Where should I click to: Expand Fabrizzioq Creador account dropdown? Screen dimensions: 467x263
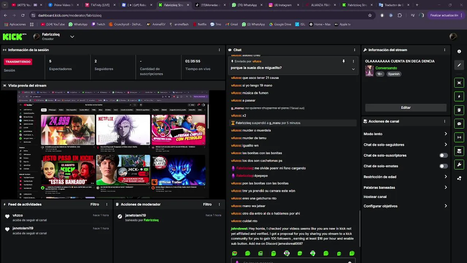click(x=72, y=37)
